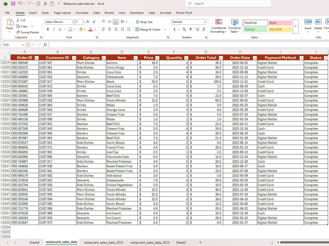Open Format as Table gallery
Image resolution: width=329 pixels, height=246 pixels.
235,26
